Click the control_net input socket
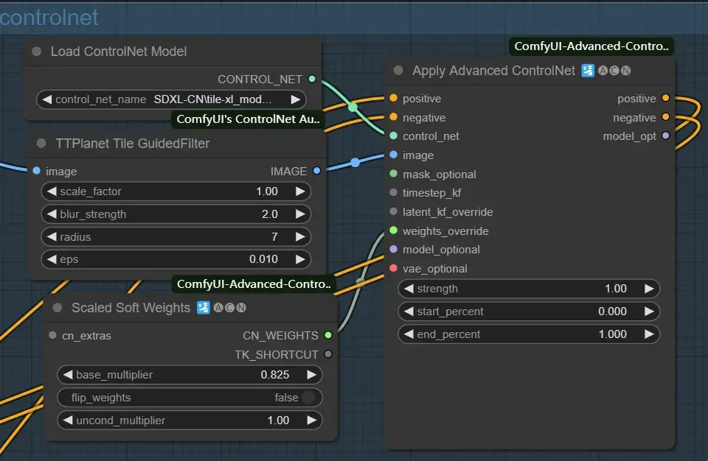The width and height of the screenshot is (708, 461). pos(393,136)
